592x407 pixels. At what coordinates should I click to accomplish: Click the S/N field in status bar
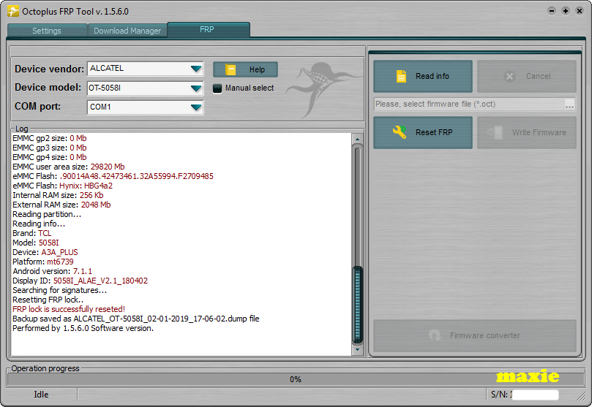[525, 395]
